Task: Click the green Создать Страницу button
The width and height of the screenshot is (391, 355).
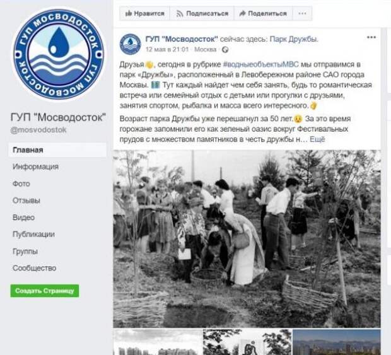Action: click(x=45, y=291)
